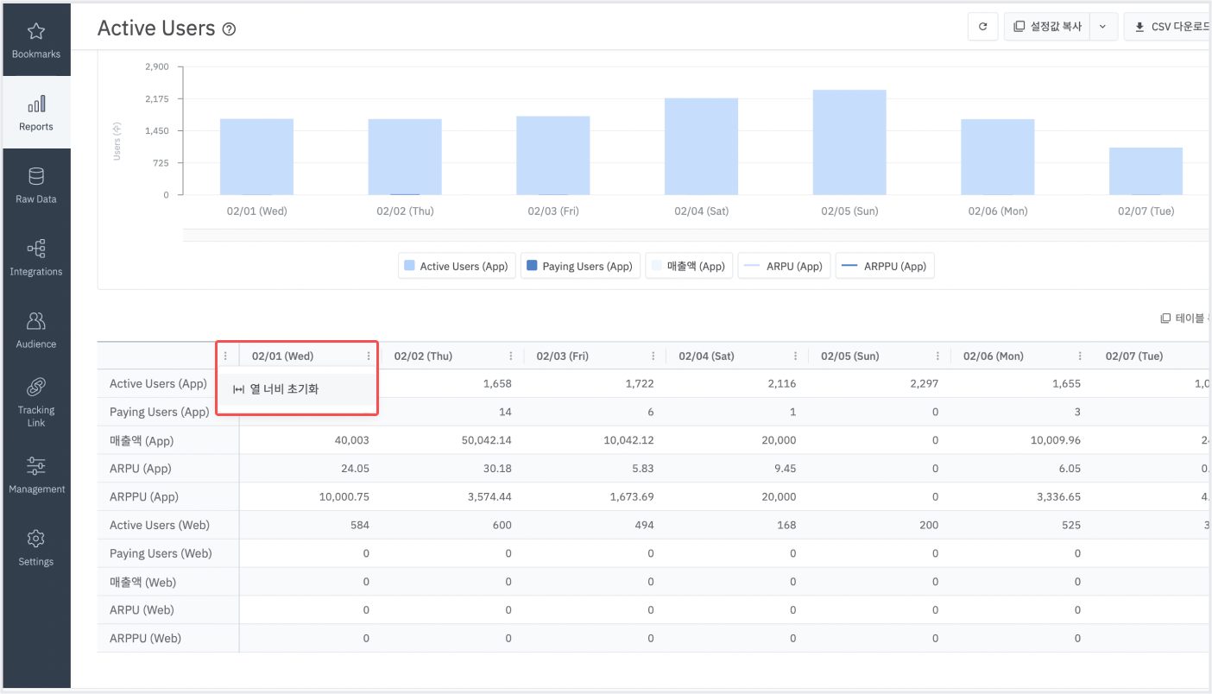Click the 매출액 (Web) row label
1212x694 pixels.
point(143,582)
